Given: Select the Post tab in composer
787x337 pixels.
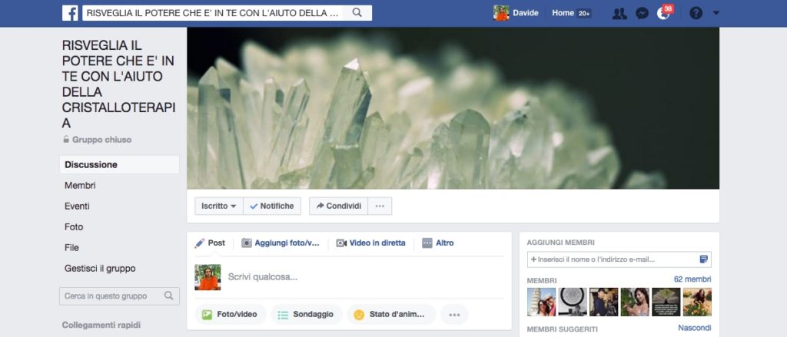Looking at the screenshot, I should pos(210,243).
